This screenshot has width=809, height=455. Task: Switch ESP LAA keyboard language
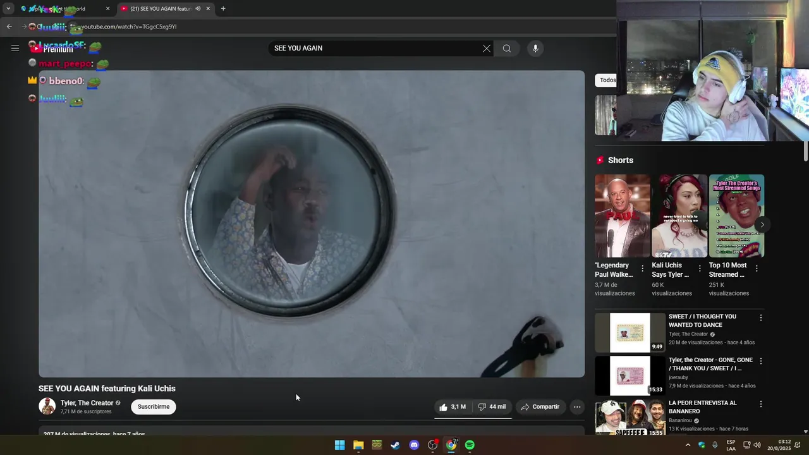[x=731, y=445]
